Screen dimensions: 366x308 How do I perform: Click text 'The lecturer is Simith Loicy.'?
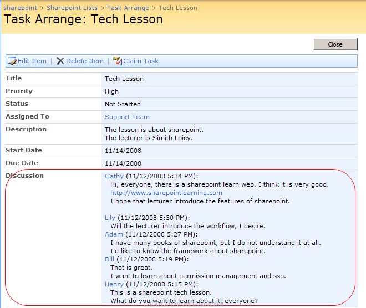pos(149,138)
